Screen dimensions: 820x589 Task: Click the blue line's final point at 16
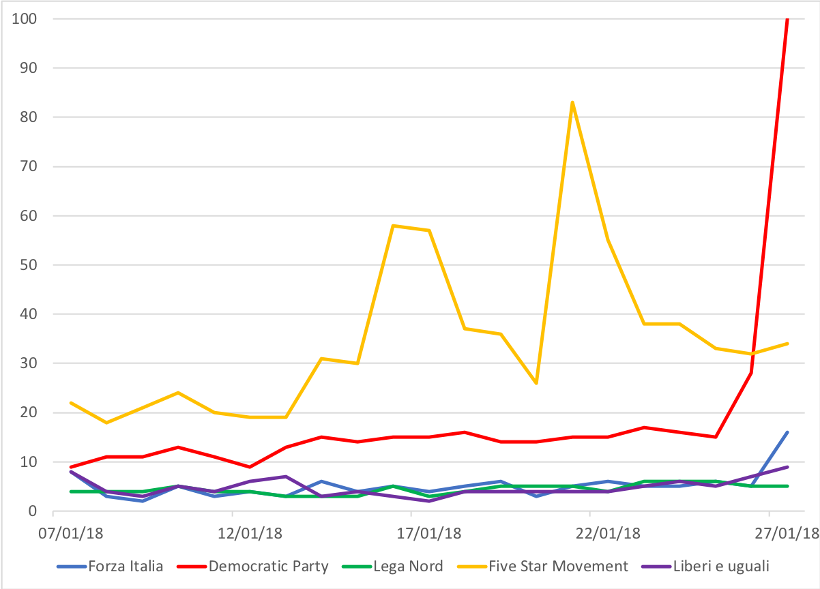point(787,432)
